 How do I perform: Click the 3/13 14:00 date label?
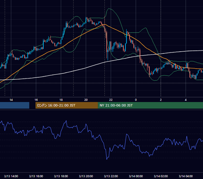click(x=11, y=176)
